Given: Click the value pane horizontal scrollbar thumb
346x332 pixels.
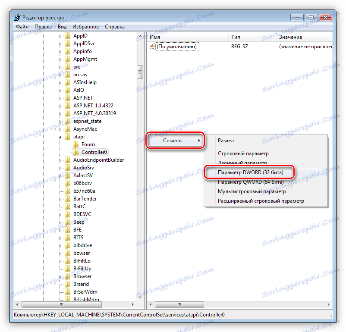Looking at the screenshot, I should [x=179, y=305].
